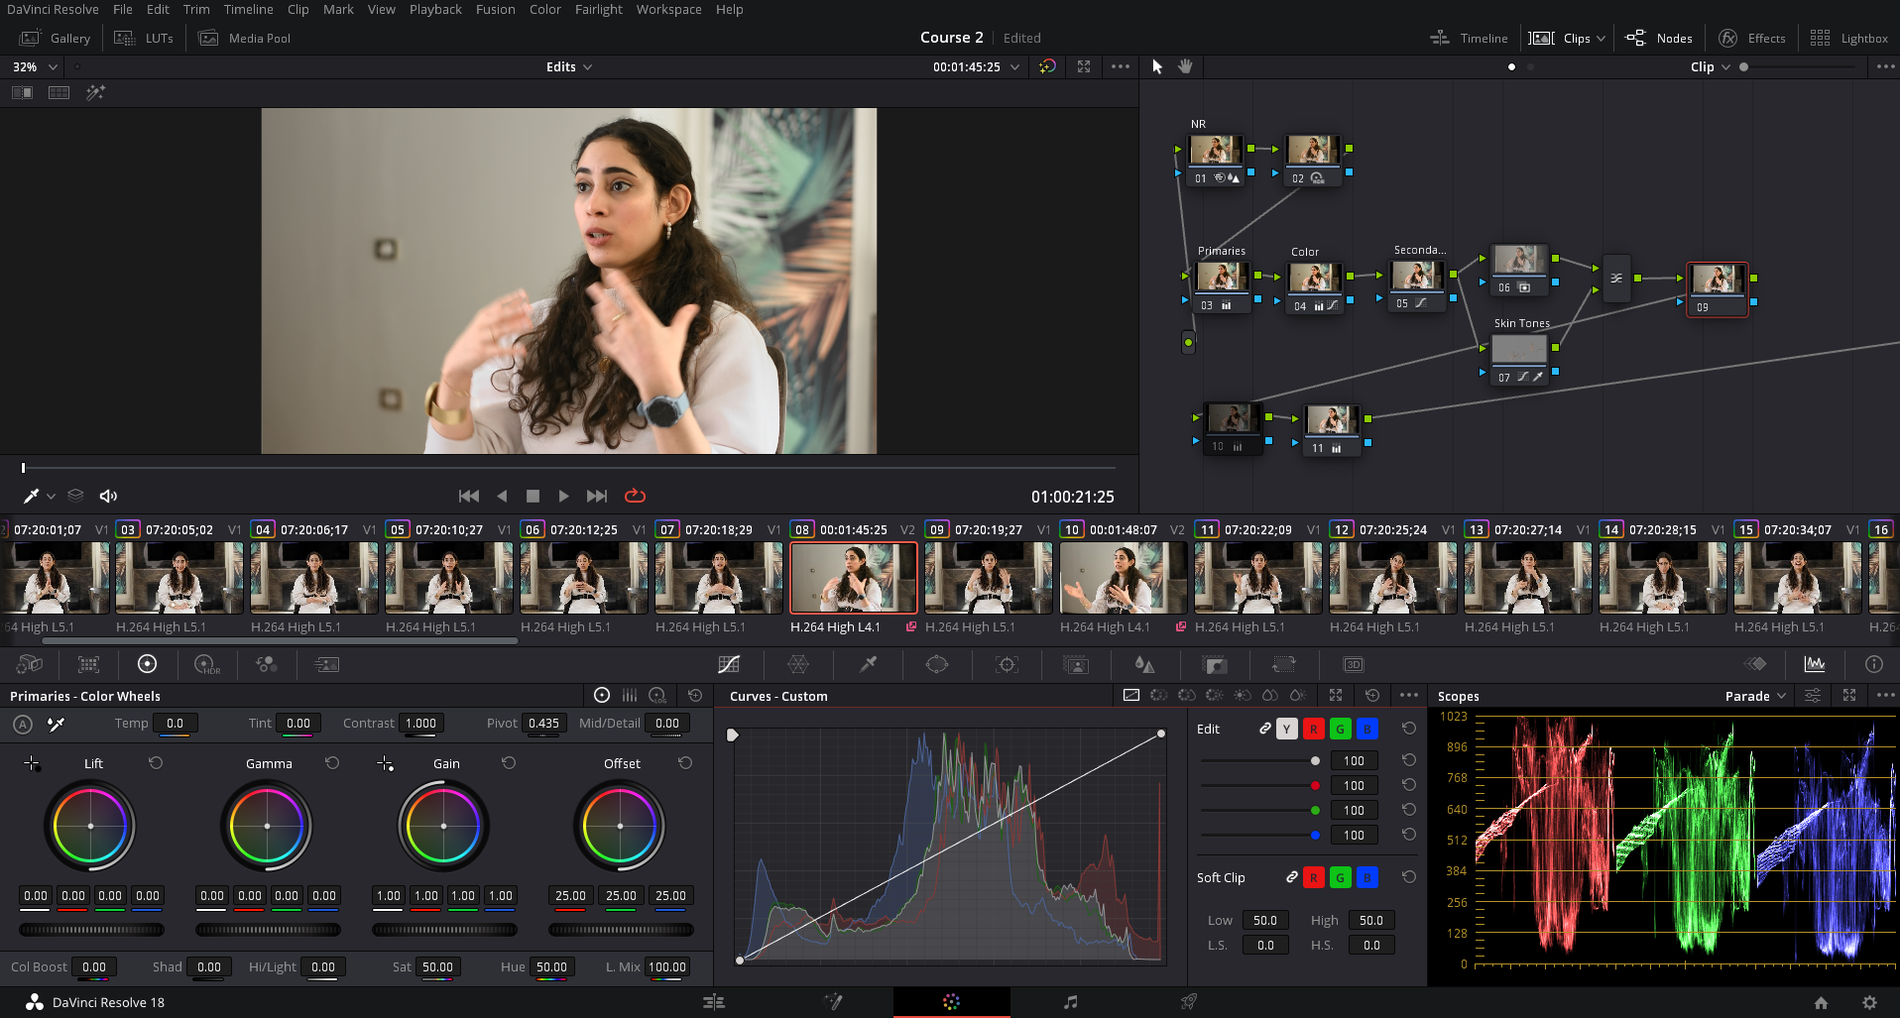
Task: Open the Project Settings gear
Action: coord(1869,1002)
